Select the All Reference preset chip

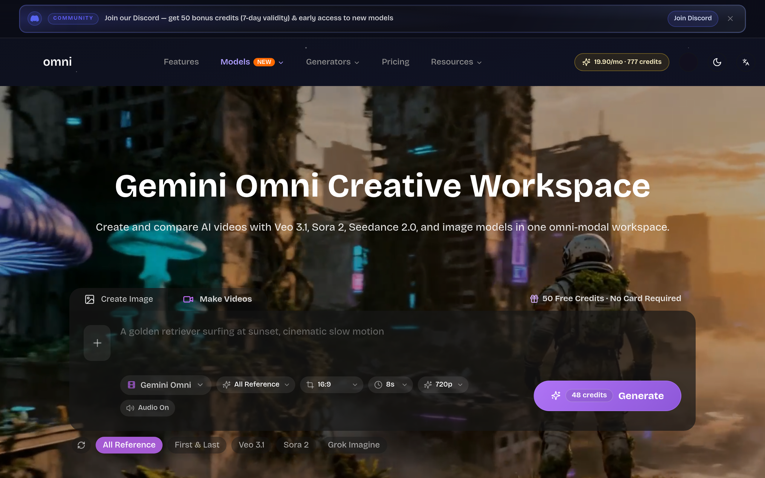coord(129,445)
